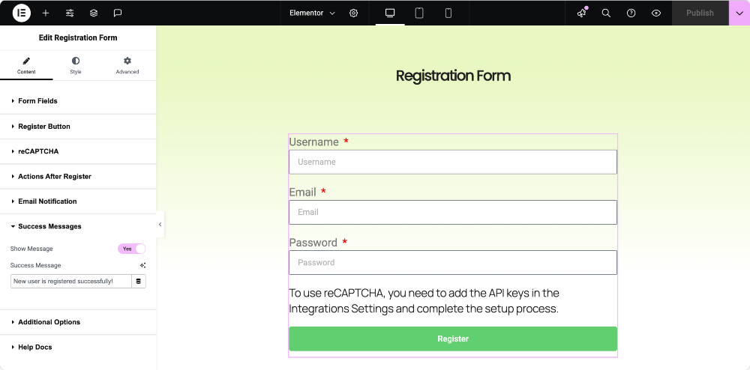This screenshot has height=370, width=750.
Task: Switch to the Advanced tab
Action: (127, 65)
